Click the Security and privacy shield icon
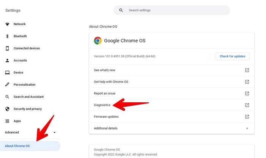 coord(7,109)
